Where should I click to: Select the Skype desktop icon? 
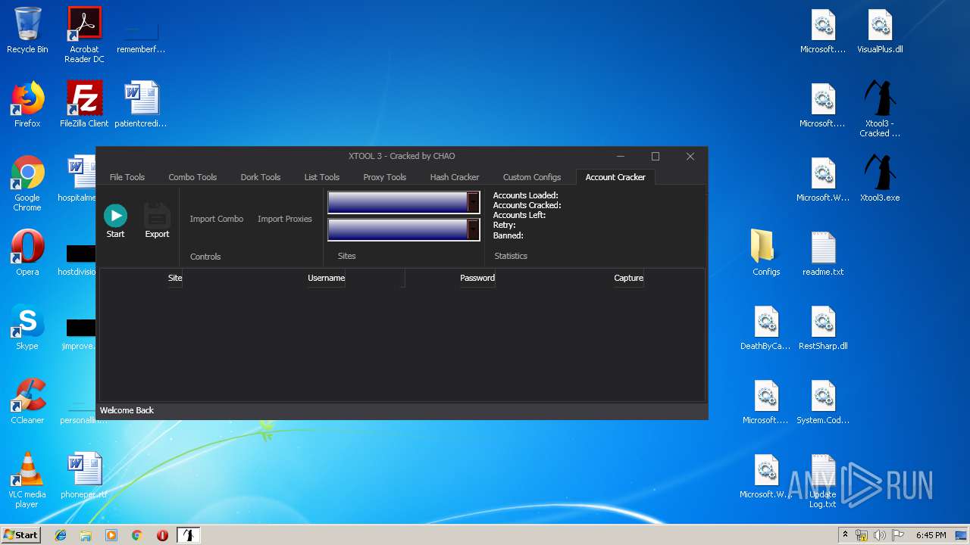click(x=27, y=327)
